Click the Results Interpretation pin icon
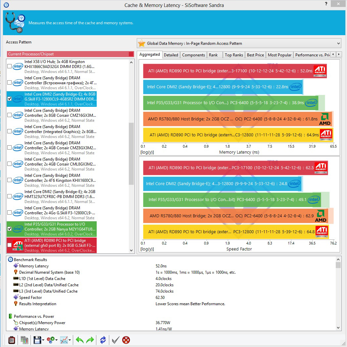 click(x=16, y=304)
